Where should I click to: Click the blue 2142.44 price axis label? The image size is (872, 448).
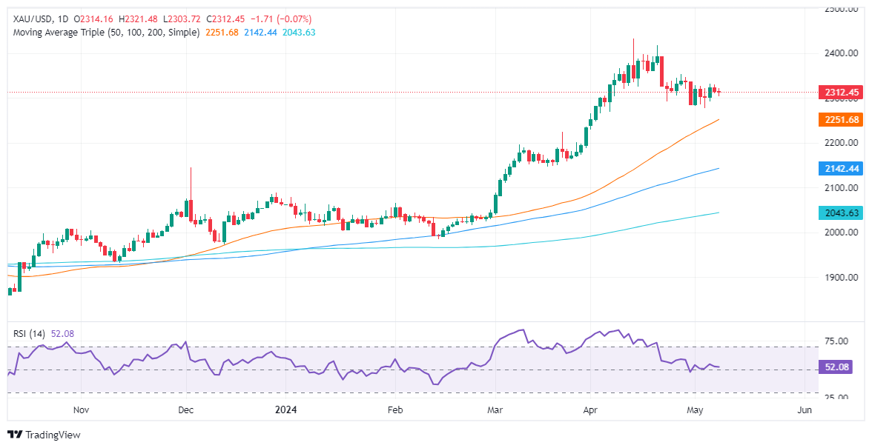pyautogui.click(x=836, y=169)
